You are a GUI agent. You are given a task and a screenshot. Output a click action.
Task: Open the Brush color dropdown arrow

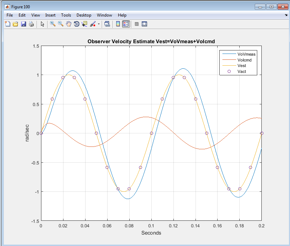point(99,24)
